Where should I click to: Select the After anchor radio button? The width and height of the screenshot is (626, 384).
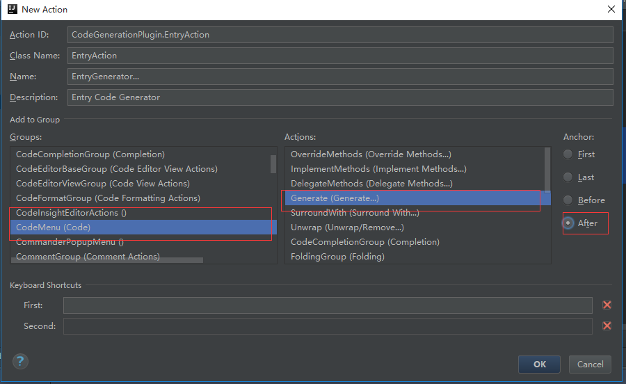(x=568, y=223)
